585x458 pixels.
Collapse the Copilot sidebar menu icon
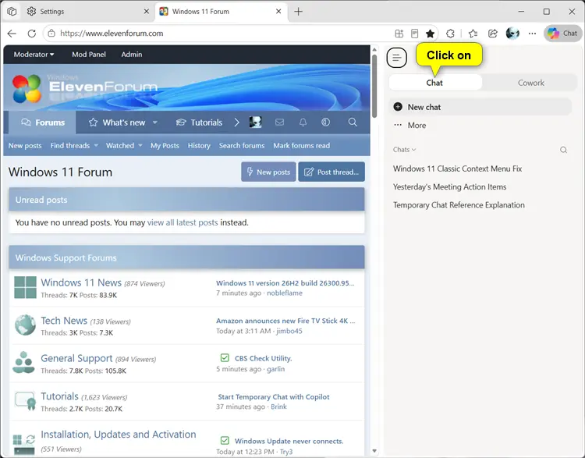396,58
